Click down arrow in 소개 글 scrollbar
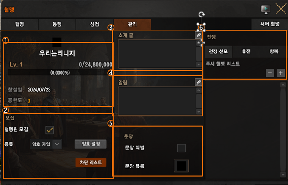 (199, 64)
